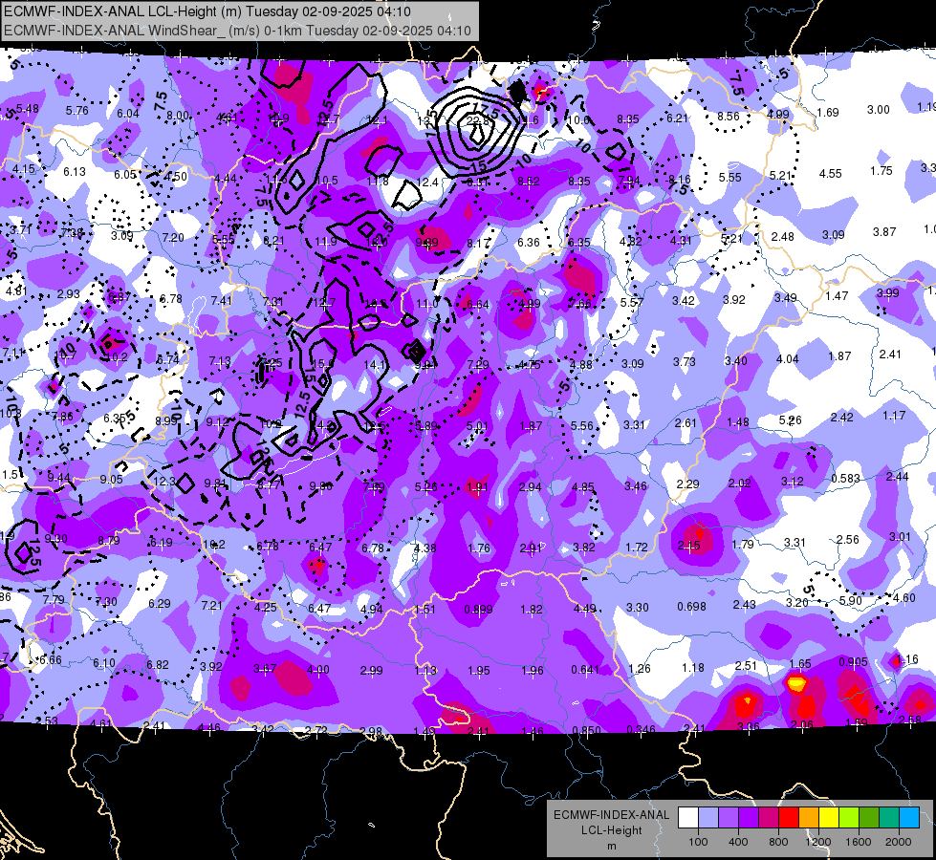Click the grid value 4.55
936x860 pixels.
830,174
